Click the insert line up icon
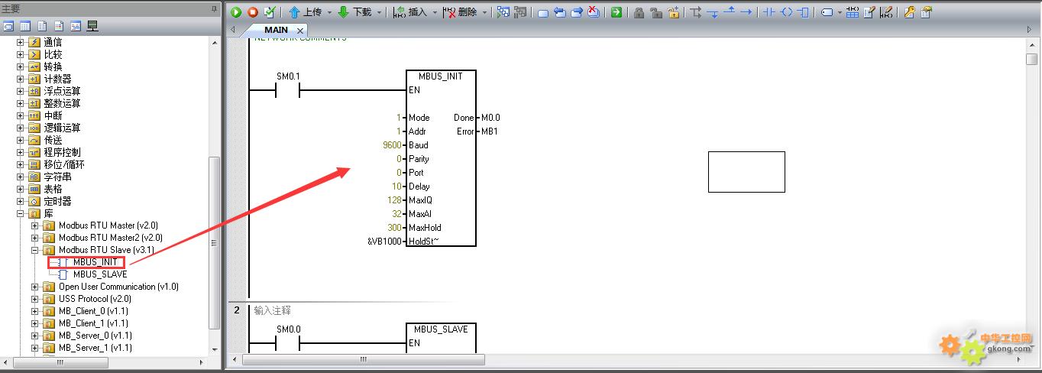 [x=730, y=11]
